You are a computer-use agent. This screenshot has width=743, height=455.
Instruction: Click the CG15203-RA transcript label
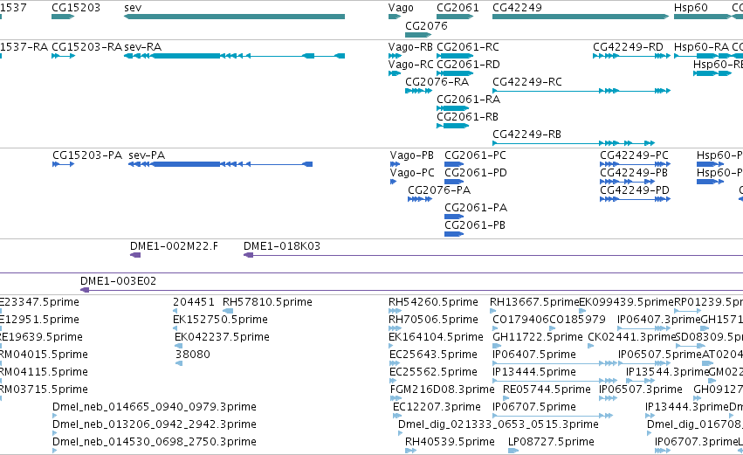point(86,47)
